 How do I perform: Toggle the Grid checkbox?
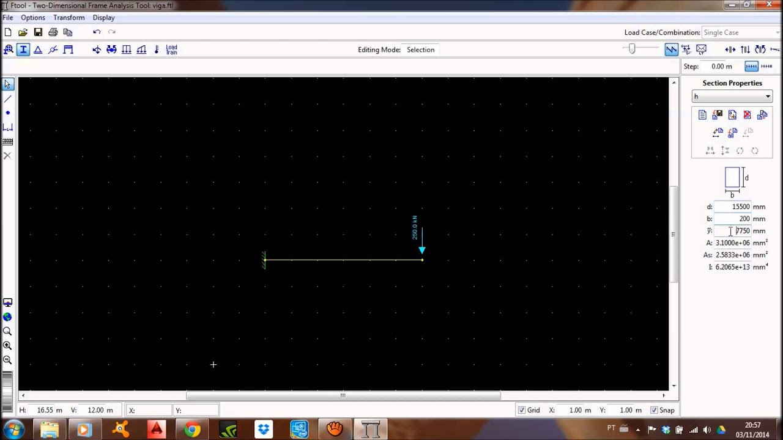522,410
